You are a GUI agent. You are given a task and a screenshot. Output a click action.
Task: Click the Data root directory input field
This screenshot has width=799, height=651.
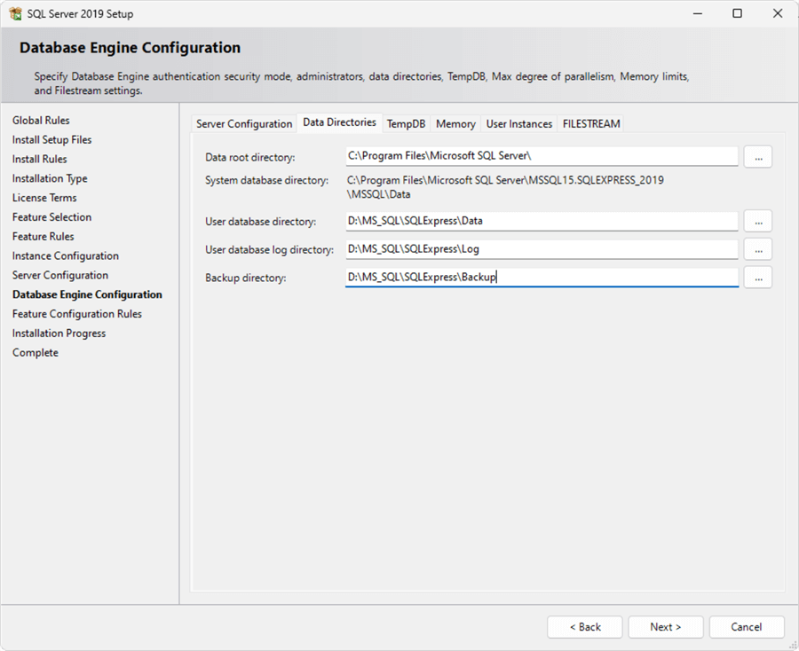click(x=542, y=156)
